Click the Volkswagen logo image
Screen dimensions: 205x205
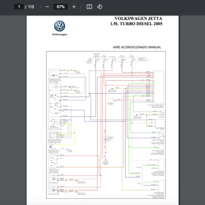click(59, 26)
